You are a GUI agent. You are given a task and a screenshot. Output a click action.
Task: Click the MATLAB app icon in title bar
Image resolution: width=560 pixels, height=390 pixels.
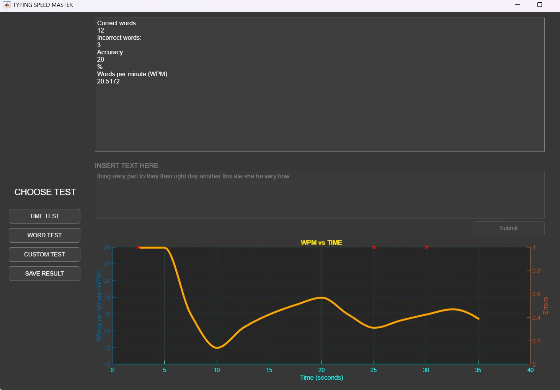point(7,5)
